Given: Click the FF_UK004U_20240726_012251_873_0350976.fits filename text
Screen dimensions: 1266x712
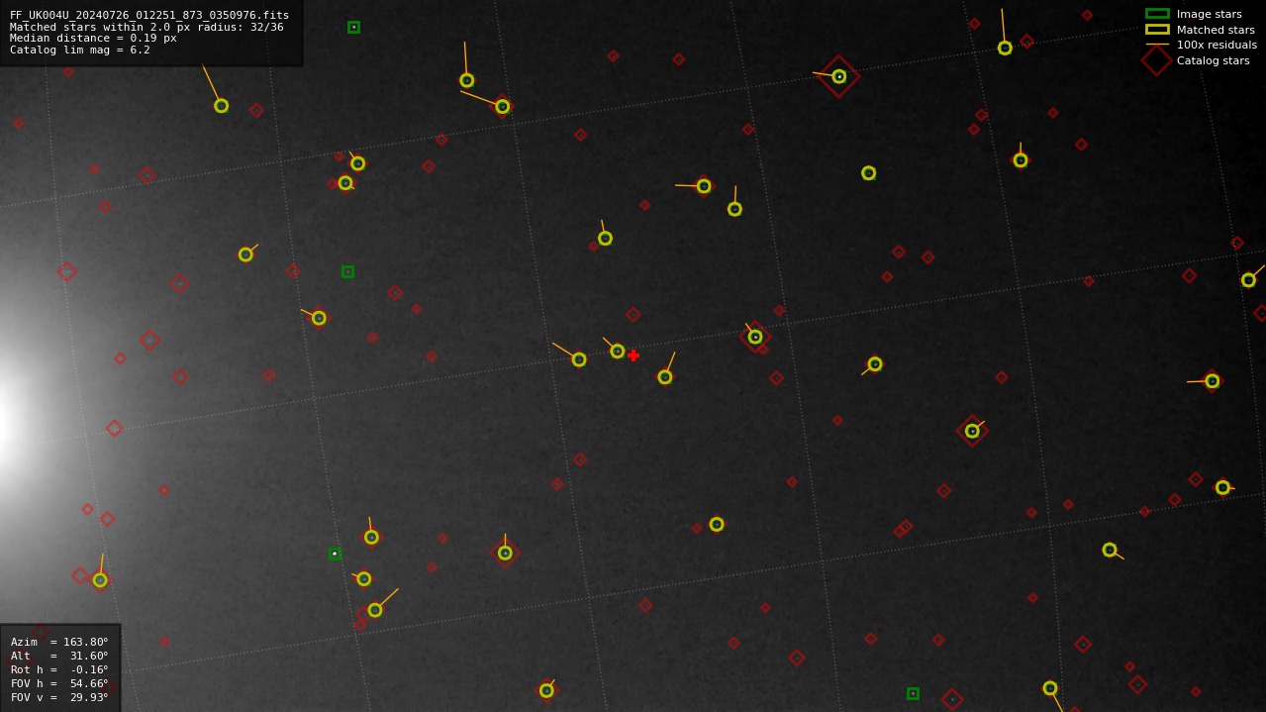Looking at the screenshot, I should (x=149, y=15).
